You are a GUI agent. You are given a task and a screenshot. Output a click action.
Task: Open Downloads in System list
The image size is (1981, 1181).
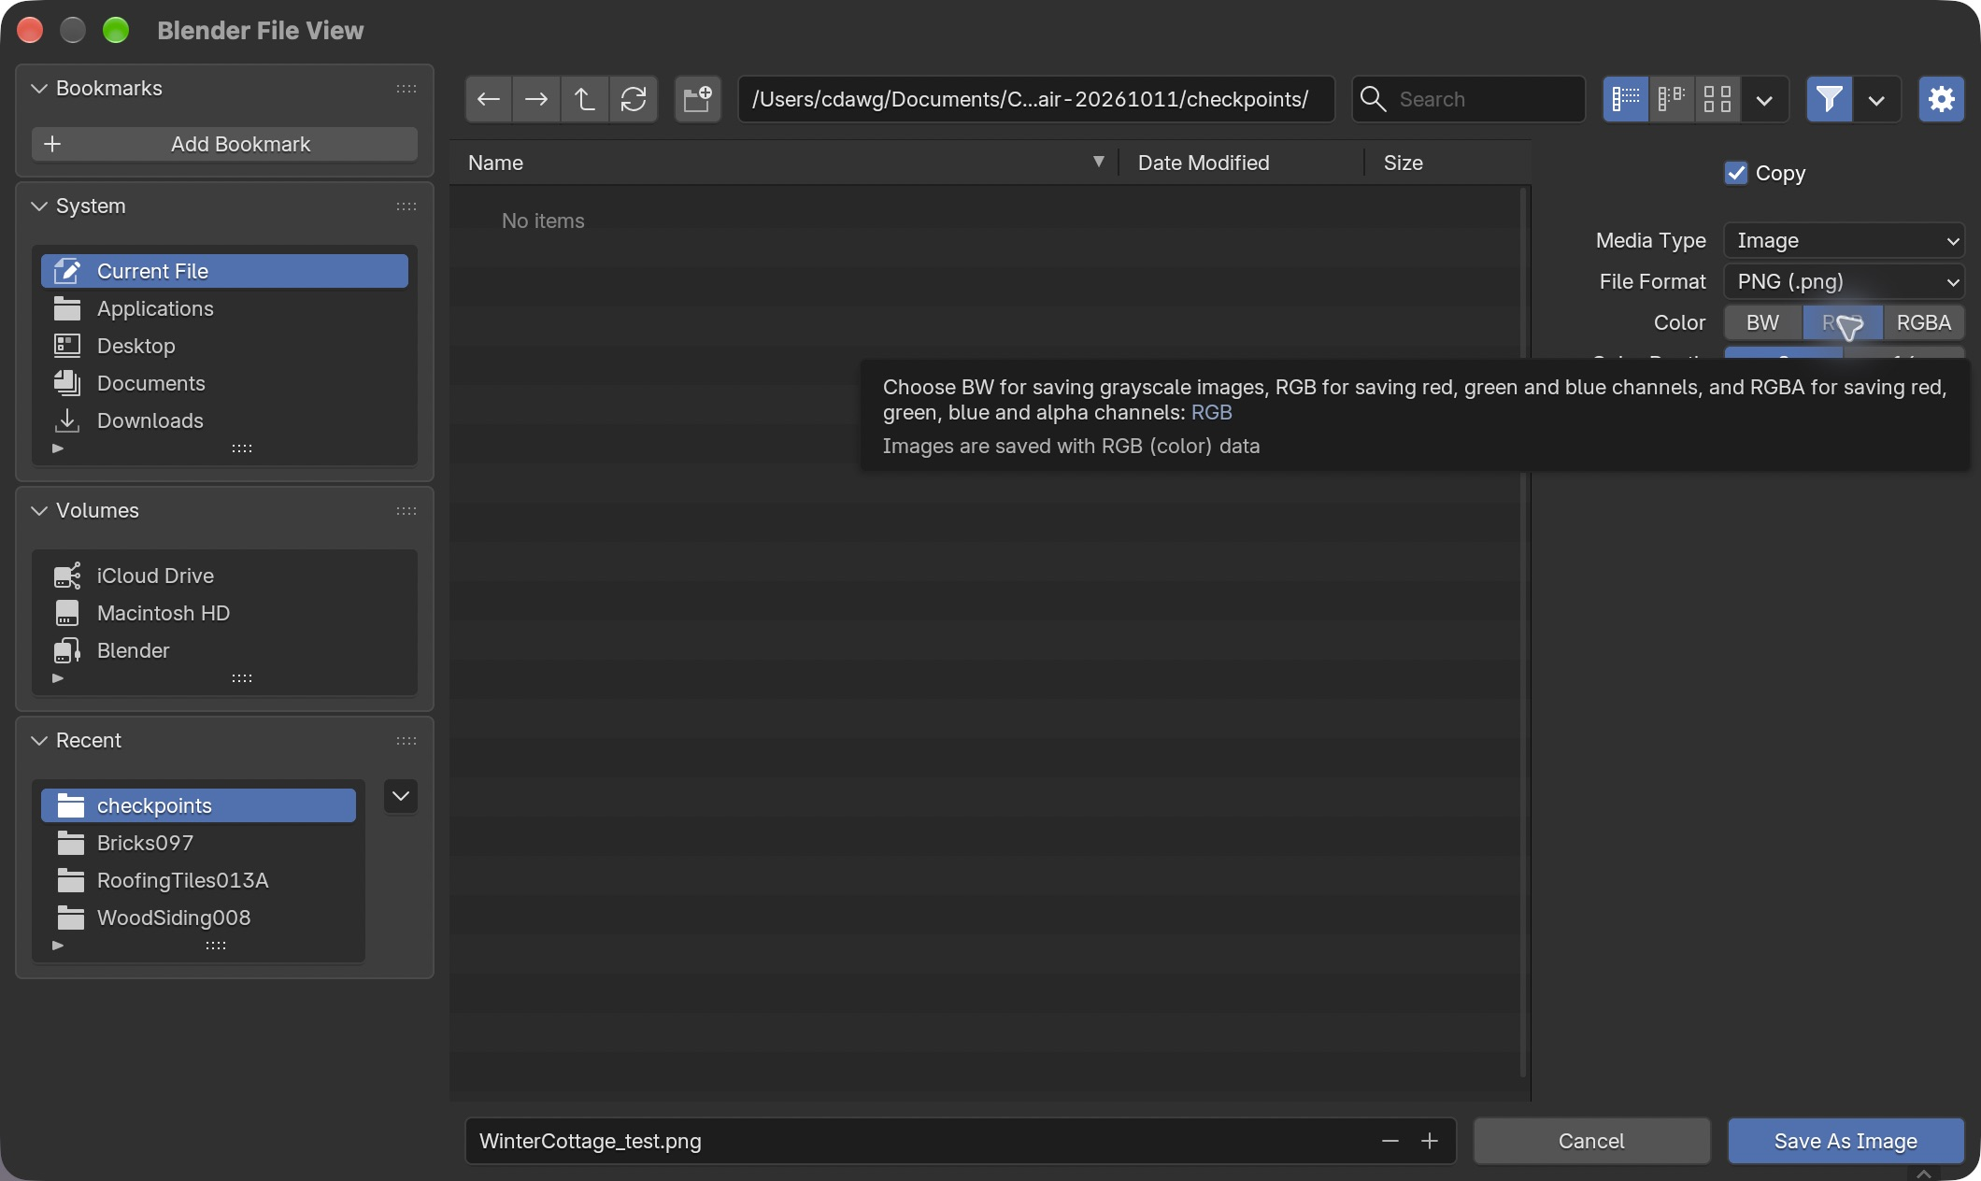pos(224,420)
